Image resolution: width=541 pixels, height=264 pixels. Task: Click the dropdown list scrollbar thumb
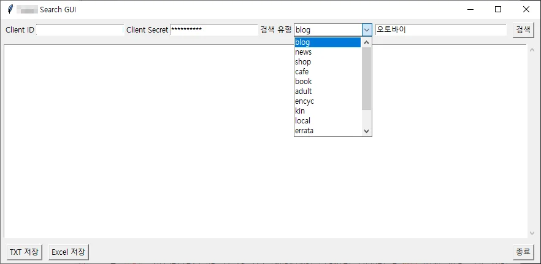point(366,79)
